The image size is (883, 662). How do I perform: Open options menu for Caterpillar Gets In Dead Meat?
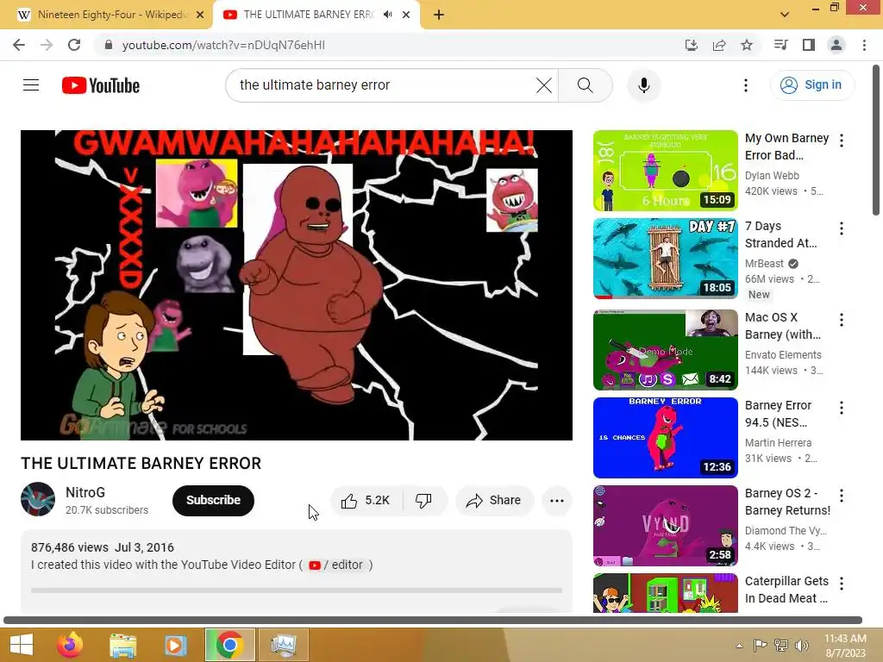click(842, 584)
